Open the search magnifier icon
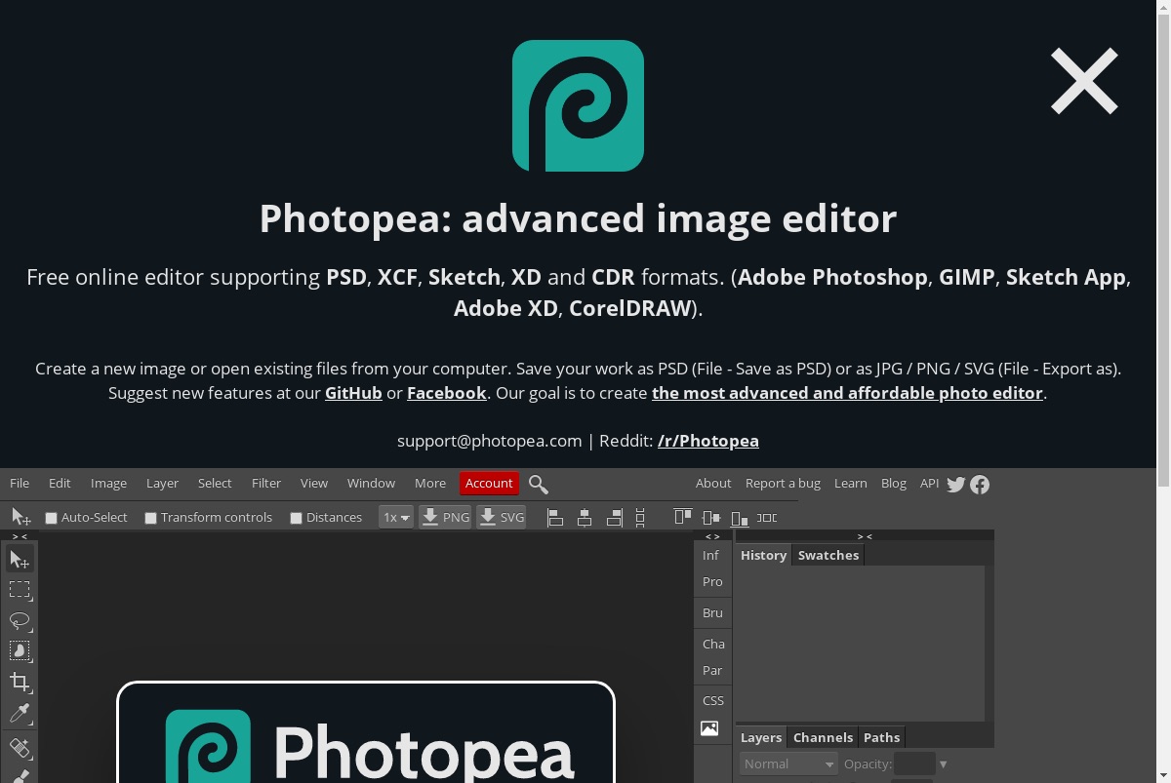 pos(539,484)
